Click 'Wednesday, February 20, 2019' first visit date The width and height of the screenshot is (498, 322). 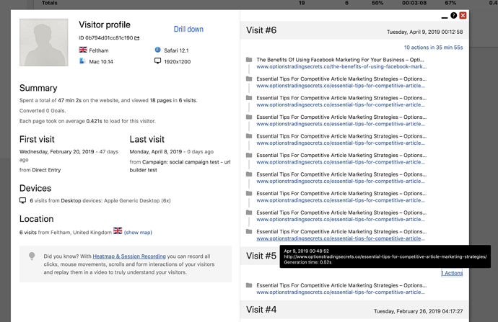tap(56, 151)
